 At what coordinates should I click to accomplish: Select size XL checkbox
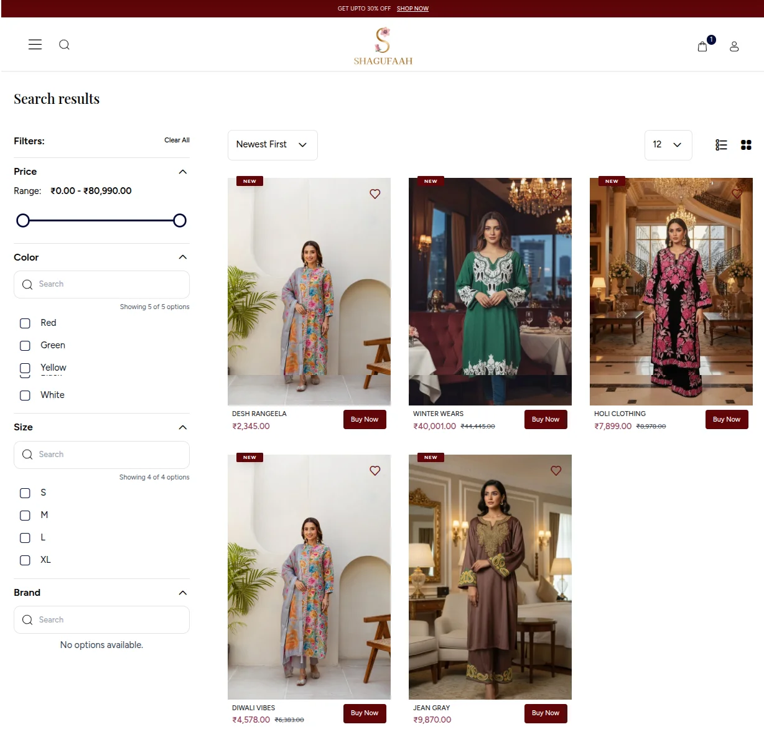[25, 560]
